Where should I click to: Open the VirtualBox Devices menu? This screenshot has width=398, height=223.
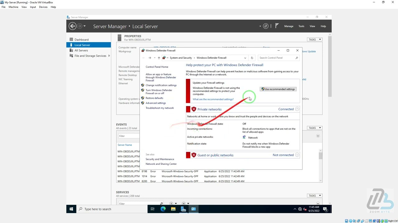[x=43, y=7]
